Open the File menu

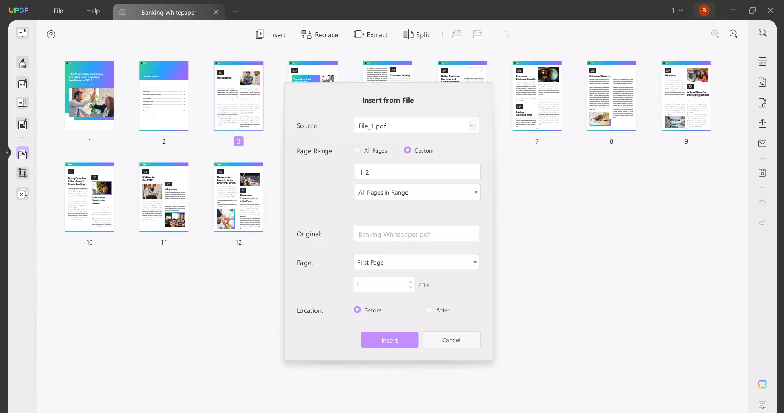(58, 11)
